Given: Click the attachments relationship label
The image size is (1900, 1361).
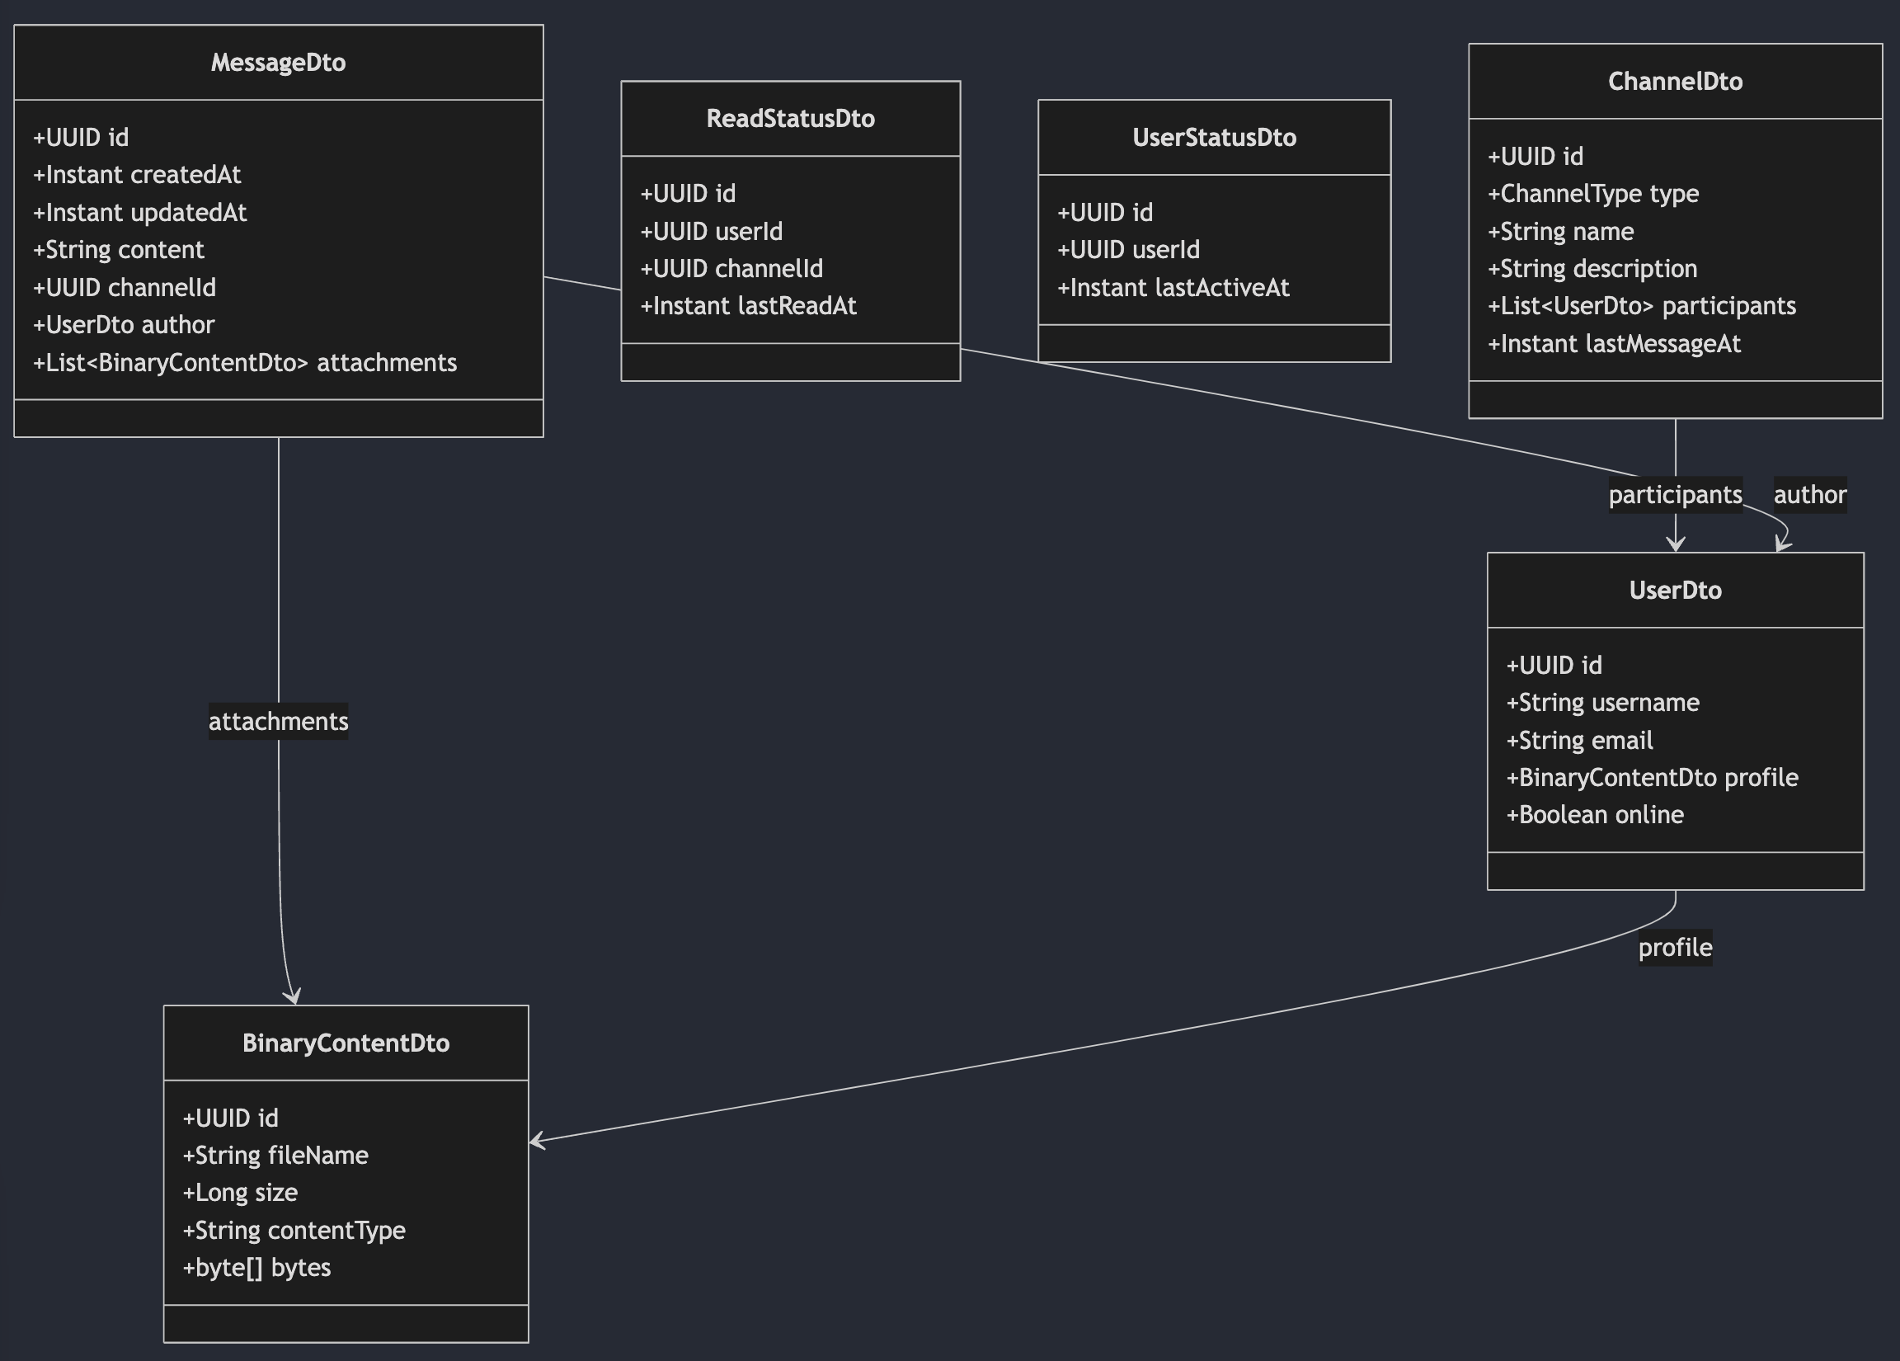Looking at the screenshot, I should [278, 721].
